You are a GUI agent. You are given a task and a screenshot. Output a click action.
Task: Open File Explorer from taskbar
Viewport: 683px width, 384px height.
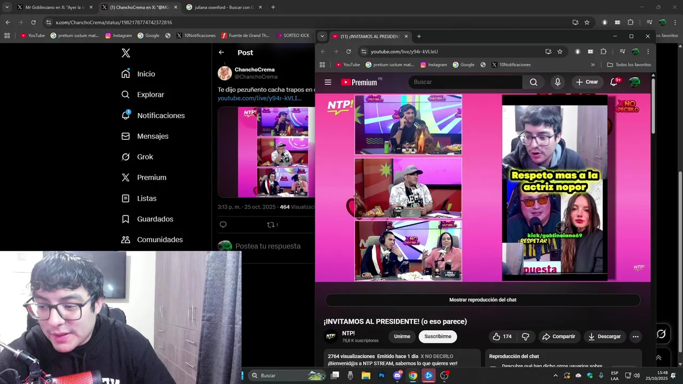(x=366, y=375)
